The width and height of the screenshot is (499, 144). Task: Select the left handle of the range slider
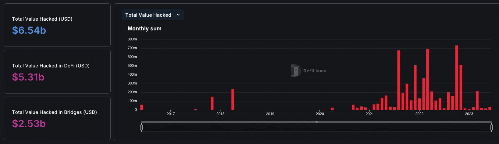(141, 128)
